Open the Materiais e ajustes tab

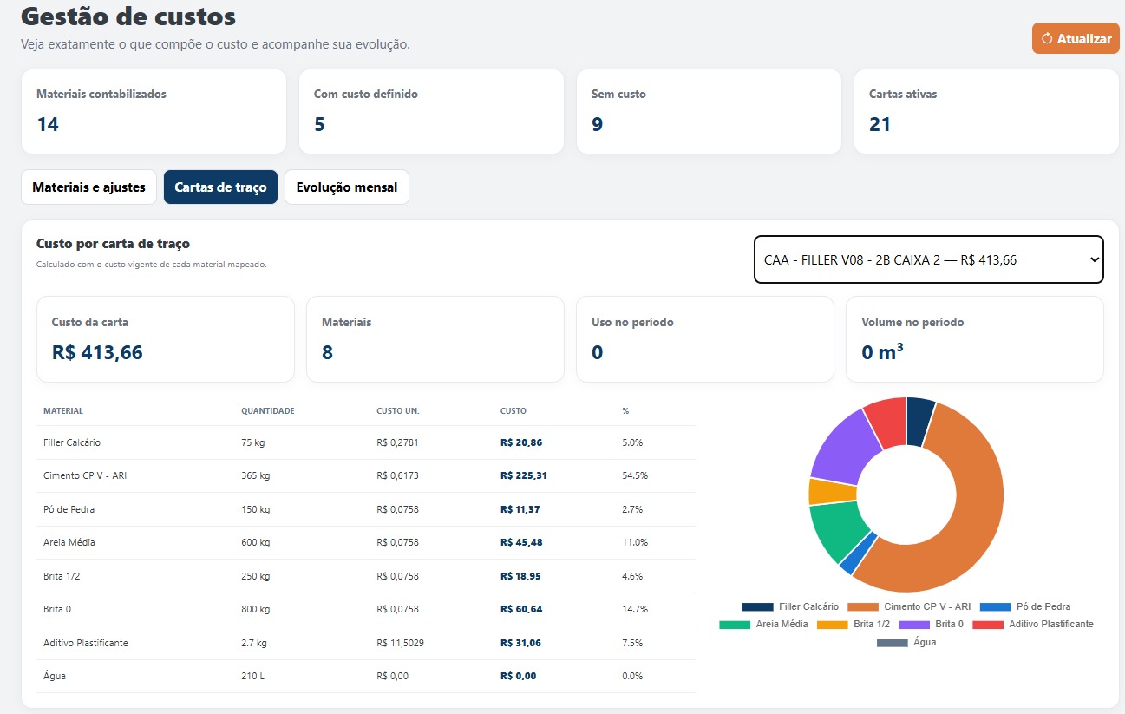pos(88,187)
